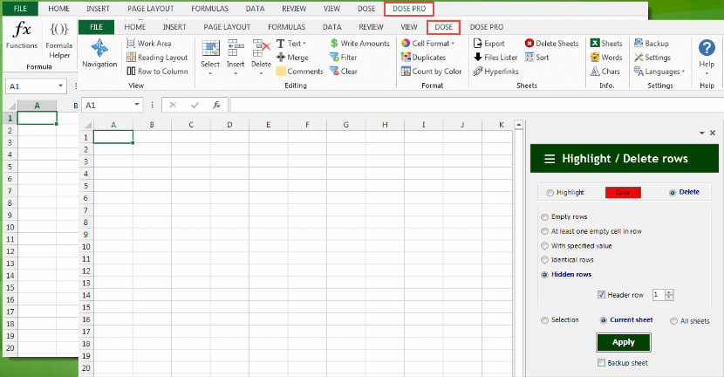Open Files Lister
Viewport: 724px width, 377px height.
495,58
